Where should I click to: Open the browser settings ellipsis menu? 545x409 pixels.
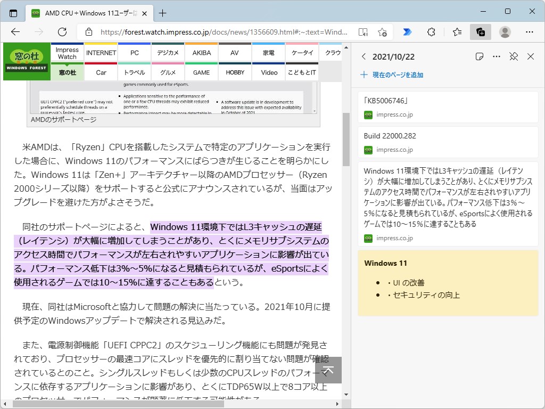[x=531, y=32]
